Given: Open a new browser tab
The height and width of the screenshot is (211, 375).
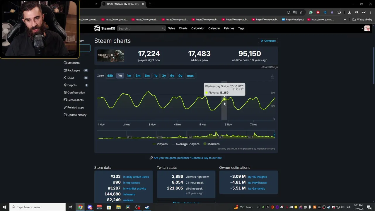Looking at the screenshot, I should pos(150,4).
